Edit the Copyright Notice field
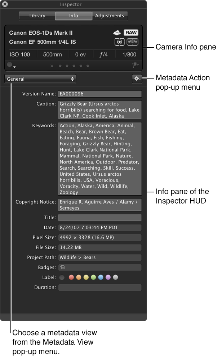This screenshot has height=358, width=222. coord(100,205)
